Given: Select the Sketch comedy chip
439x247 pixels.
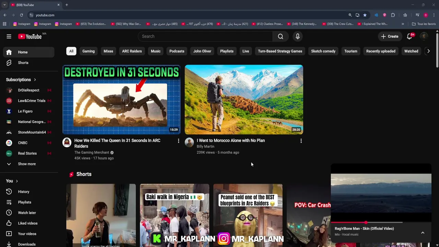Looking at the screenshot, I should (323, 51).
